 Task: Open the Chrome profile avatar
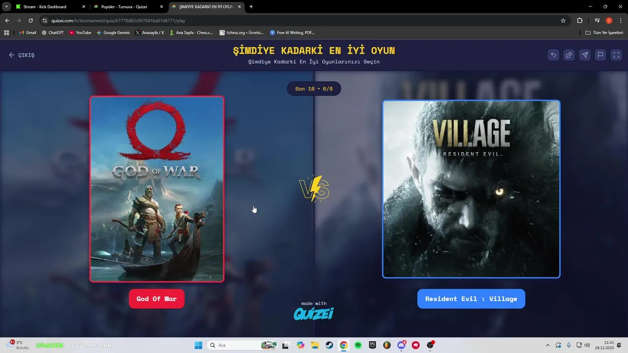point(609,21)
